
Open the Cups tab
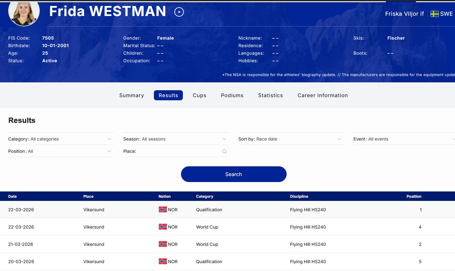coord(200,95)
